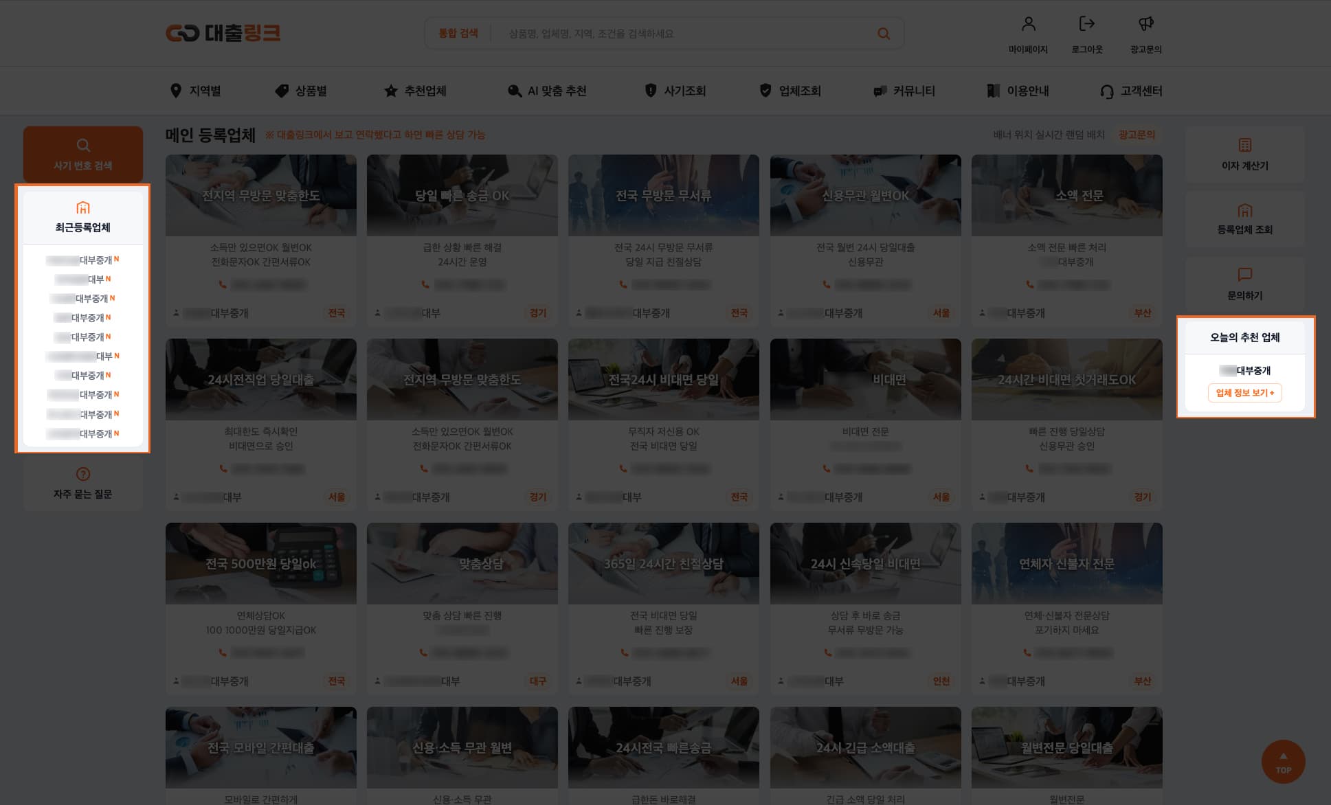Open the 상품별 menu
The image size is (1331, 805).
tap(301, 91)
